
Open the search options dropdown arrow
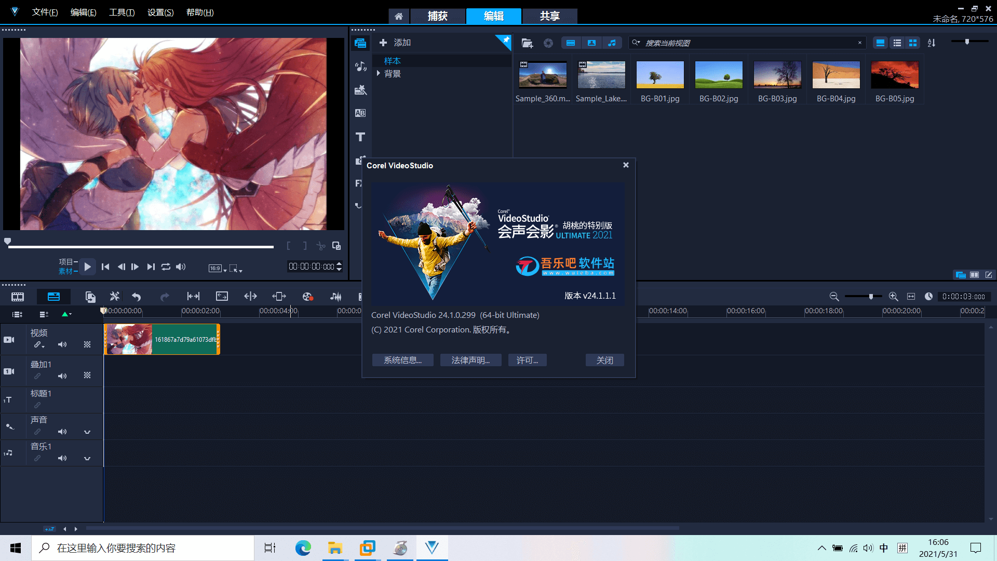pyautogui.click(x=636, y=43)
